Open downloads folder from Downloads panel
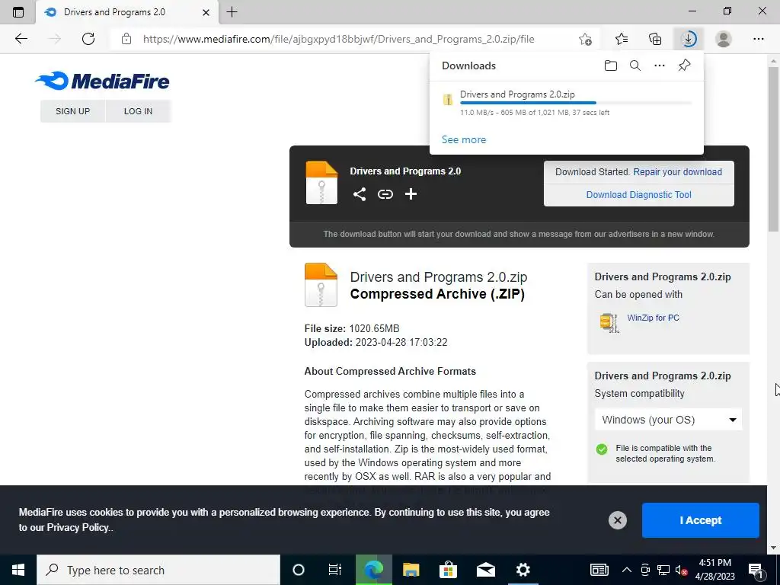 pyautogui.click(x=611, y=66)
